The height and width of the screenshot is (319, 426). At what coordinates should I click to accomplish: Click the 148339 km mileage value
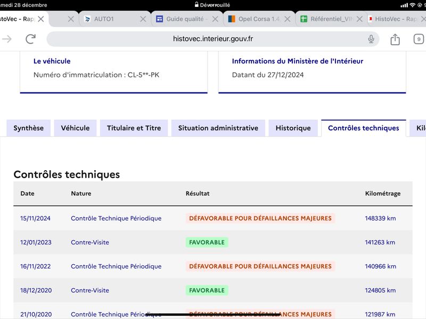tap(380, 219)
